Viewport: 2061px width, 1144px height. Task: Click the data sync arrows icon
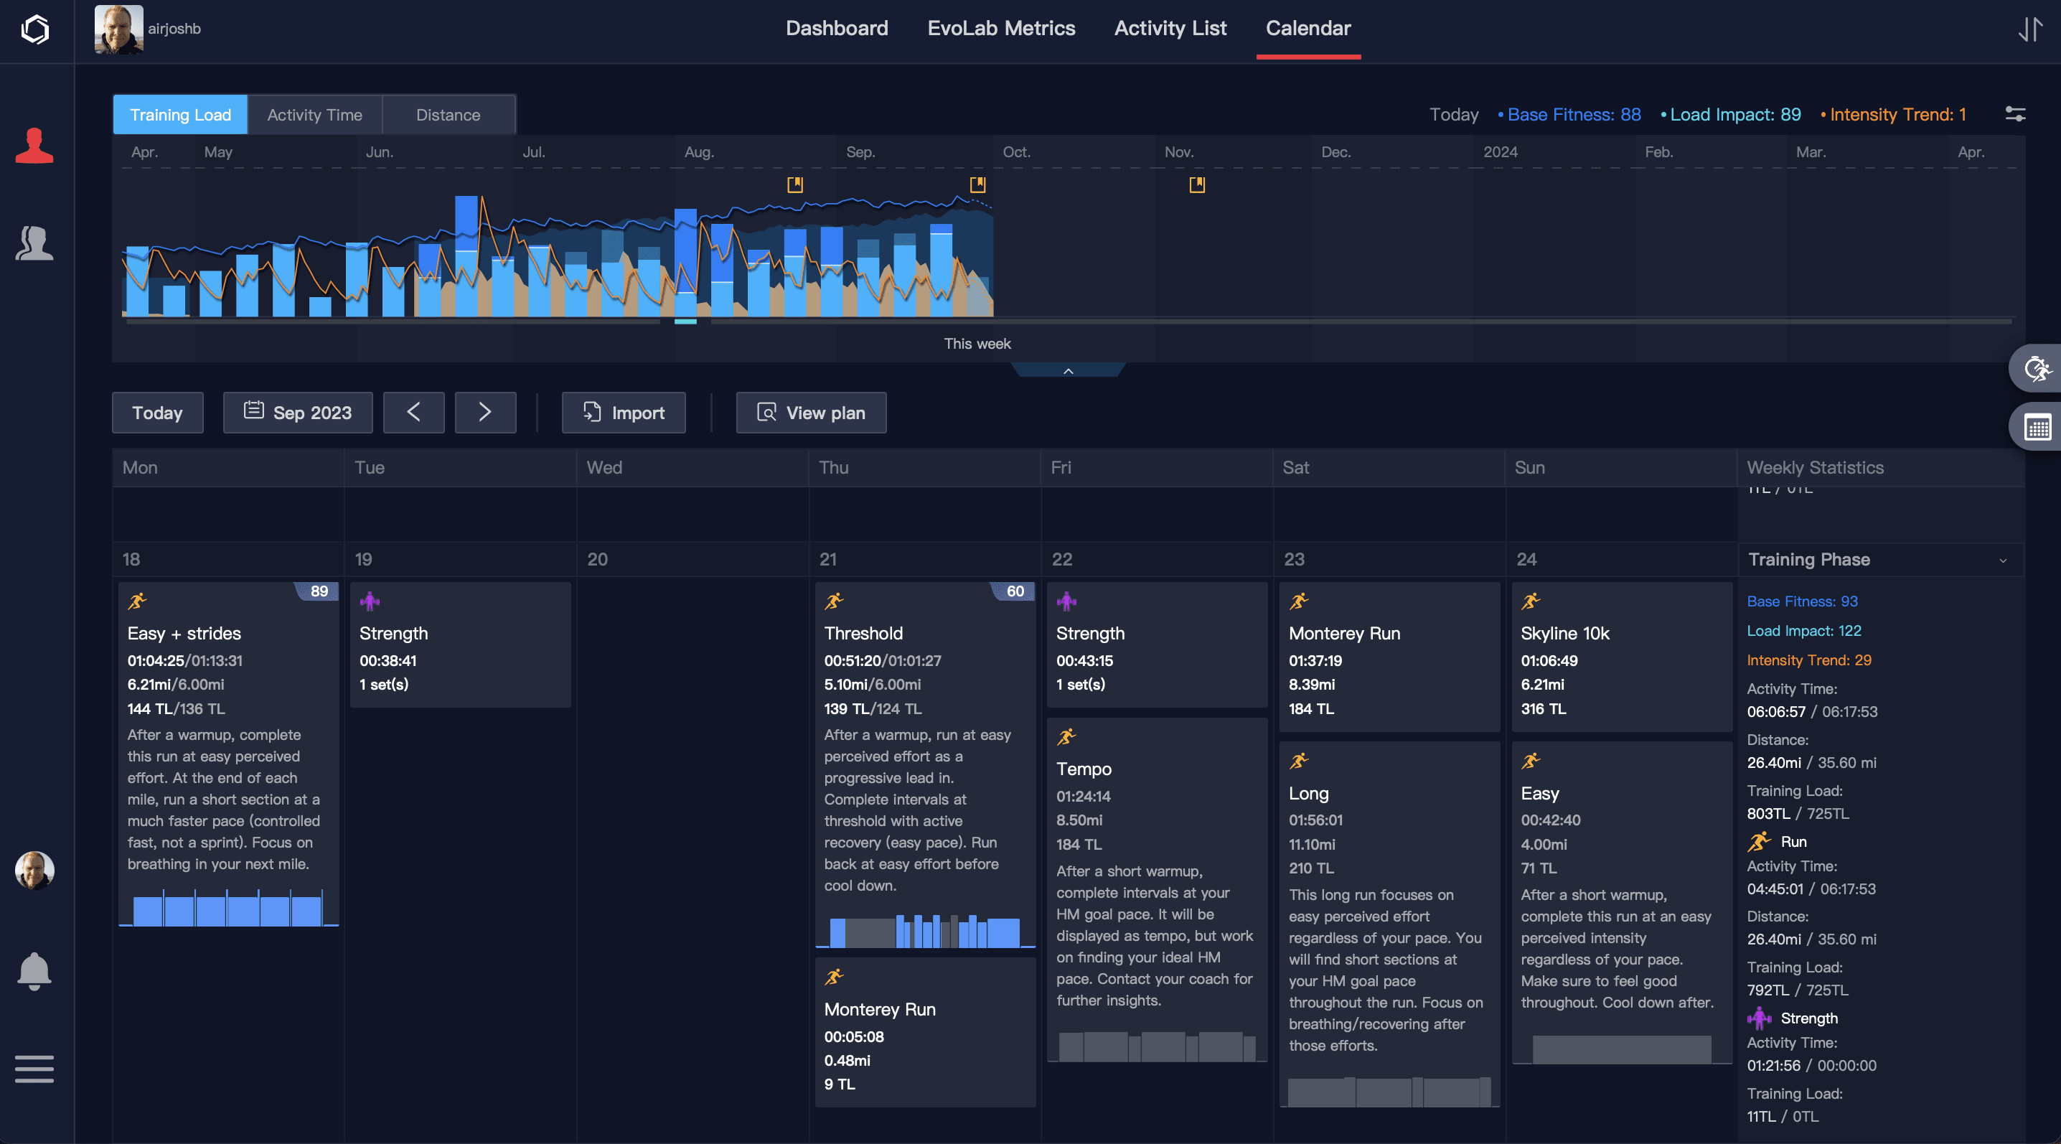click(x=2030, y=29)
